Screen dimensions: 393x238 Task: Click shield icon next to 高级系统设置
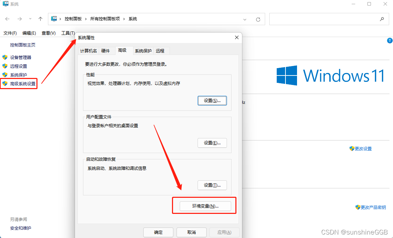tap(5, 84)
